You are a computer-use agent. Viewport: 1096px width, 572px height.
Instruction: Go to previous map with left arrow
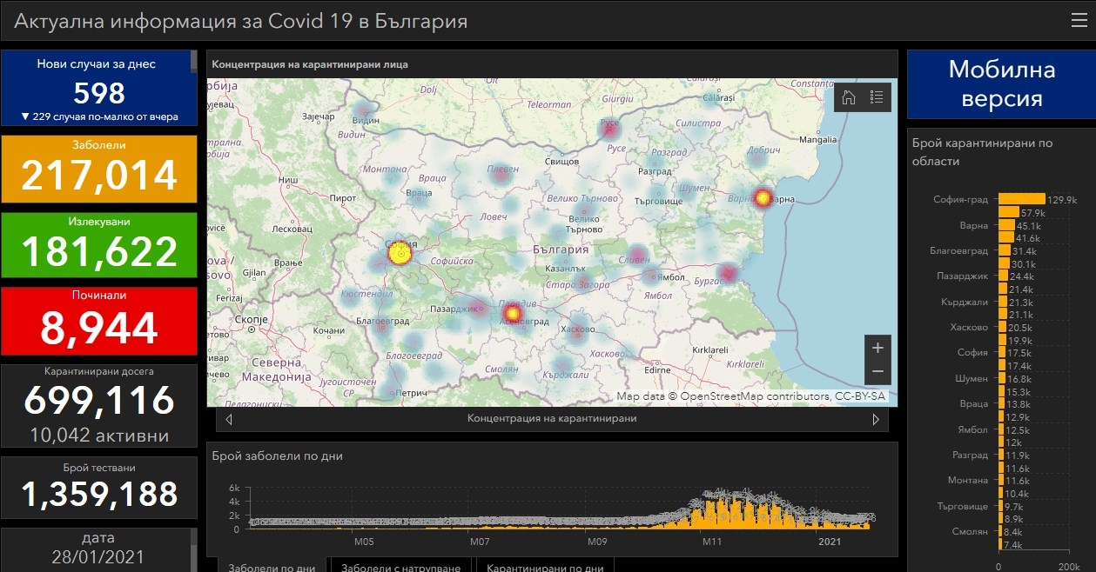click(x=229, y=419)
